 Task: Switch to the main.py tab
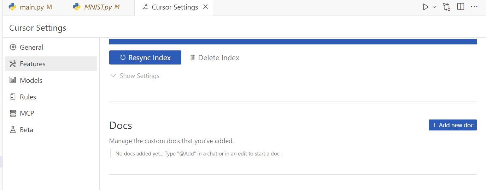point(32,7)
